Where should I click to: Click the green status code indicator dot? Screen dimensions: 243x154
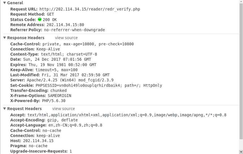(x=40, y=19)
